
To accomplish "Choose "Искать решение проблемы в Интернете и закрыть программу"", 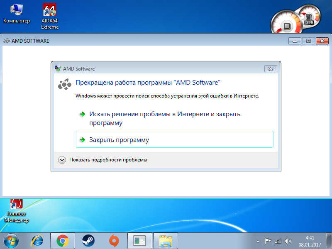I will [175, 118].
